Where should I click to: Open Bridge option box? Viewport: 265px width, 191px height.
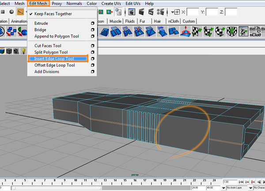[92, 30]
